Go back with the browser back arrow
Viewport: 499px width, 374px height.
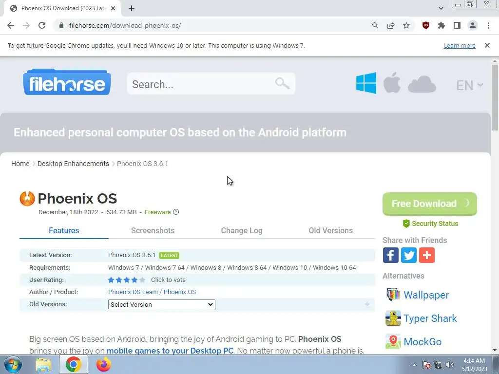click(11, 25)
